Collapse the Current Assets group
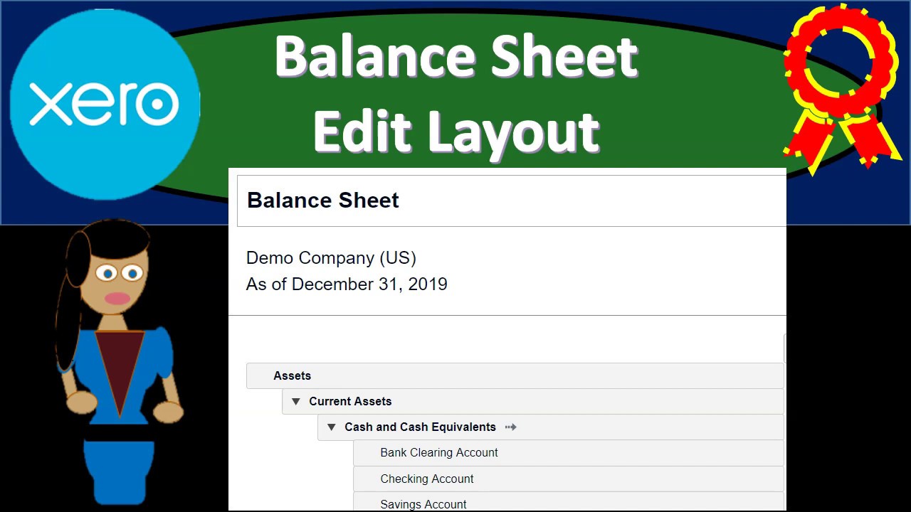 click(296, 402)
